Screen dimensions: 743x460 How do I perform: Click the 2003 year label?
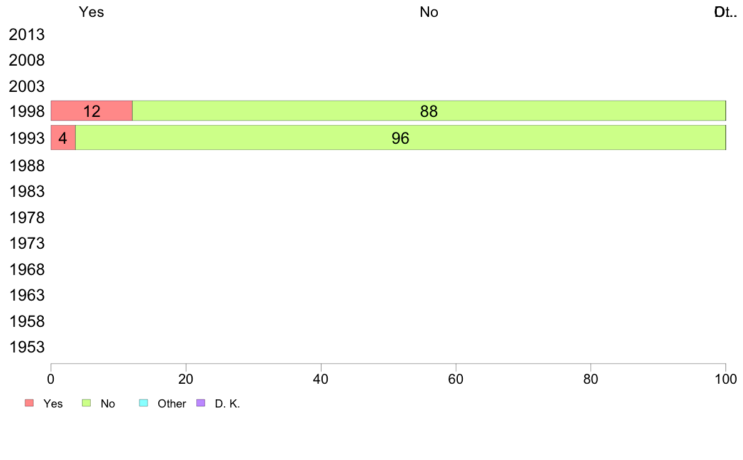point(27,87)
